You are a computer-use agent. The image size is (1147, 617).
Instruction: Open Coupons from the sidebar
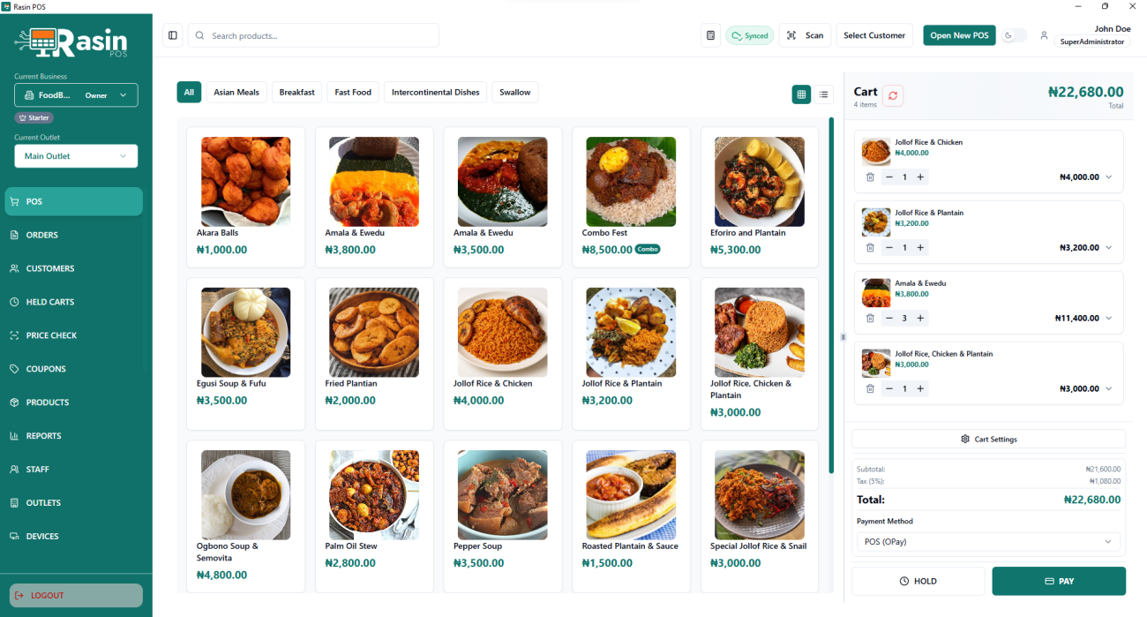(74, 369)
